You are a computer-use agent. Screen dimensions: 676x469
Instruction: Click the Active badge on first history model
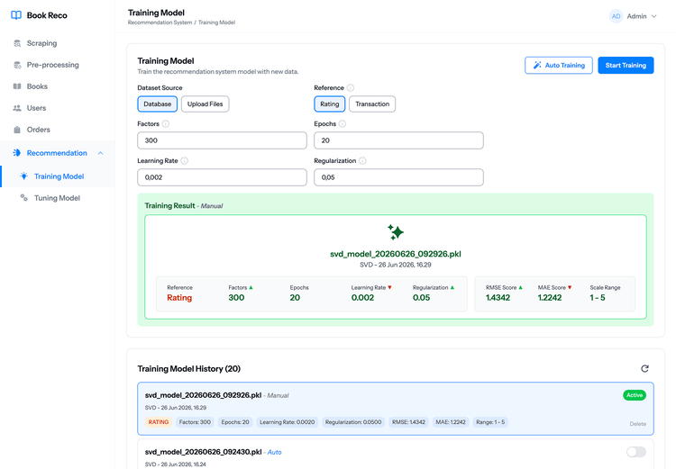point(635,395)
